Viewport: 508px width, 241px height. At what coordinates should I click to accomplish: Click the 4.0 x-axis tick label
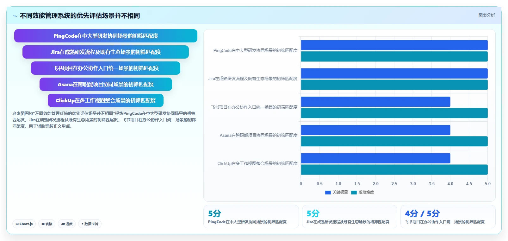pyautogui.click(x=450, y=184)
